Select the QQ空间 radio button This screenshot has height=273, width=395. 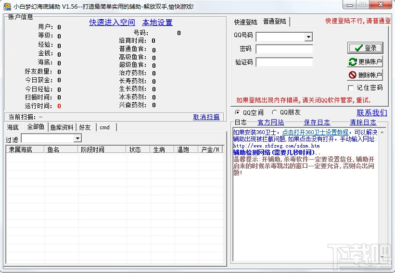pyautogui.click(x=237, y=112)
